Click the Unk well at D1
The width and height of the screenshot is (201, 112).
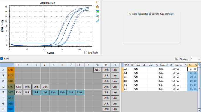(x=18, y=87)
